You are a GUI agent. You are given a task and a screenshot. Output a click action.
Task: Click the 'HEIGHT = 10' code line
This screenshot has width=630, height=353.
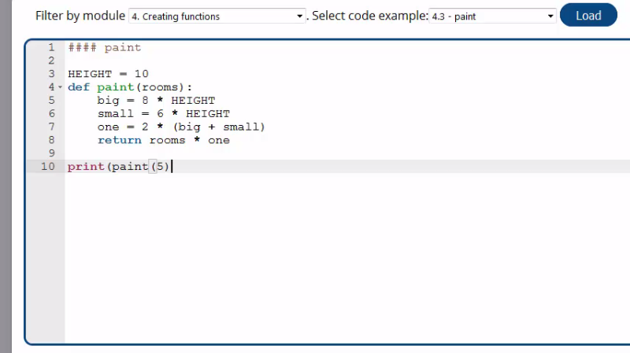click(x=108, y=74)
